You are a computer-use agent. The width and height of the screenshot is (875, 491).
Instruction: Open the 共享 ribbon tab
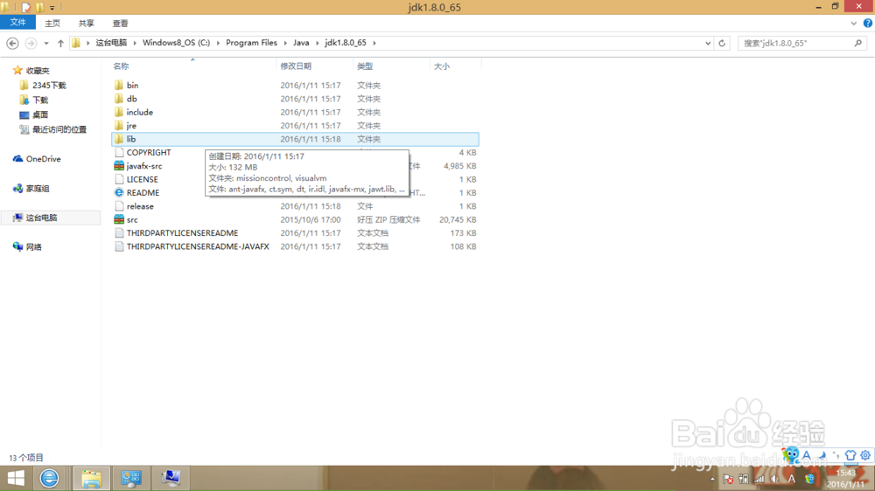pyautogui.click(x=86, y=24)
